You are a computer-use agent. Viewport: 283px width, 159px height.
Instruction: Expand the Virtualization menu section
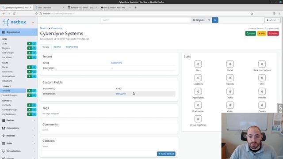click(19, 151)
